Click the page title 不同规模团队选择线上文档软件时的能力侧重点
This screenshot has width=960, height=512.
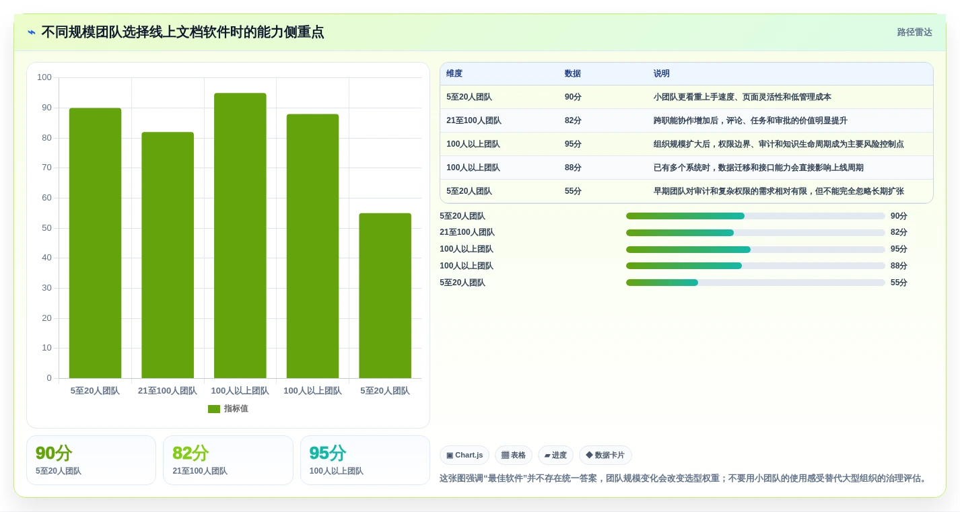(x=182, y=32)
